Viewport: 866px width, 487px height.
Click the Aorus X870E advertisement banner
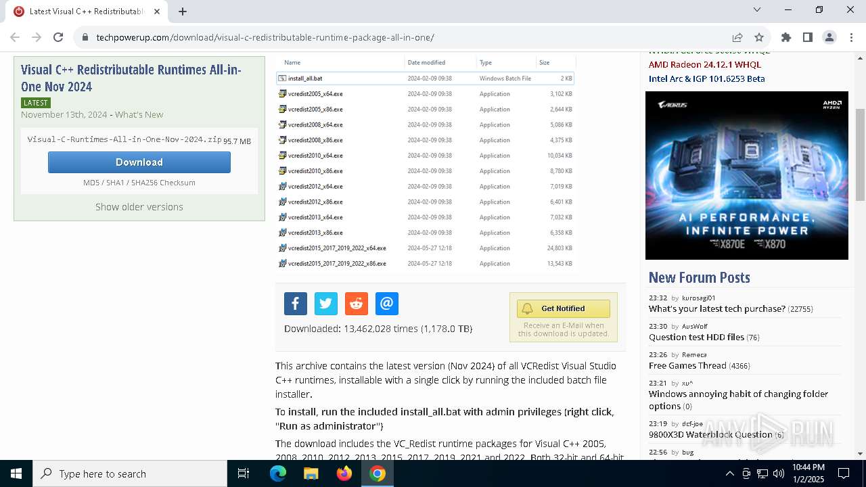[747, 176]
